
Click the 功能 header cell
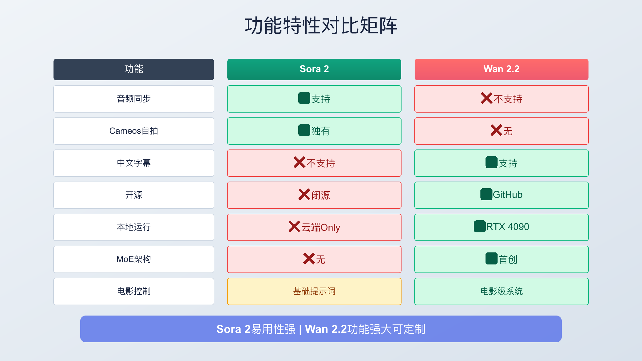(x=133, y=69)
